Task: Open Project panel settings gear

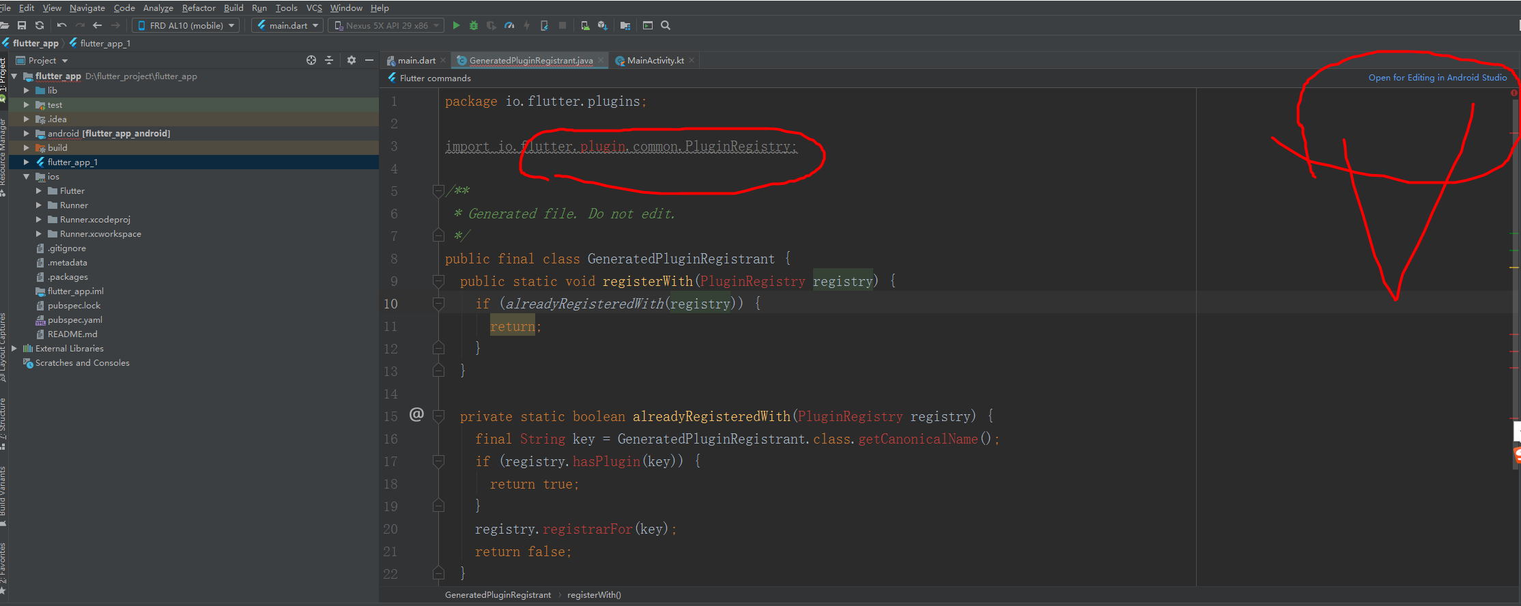Action: [x=351, y=60]
